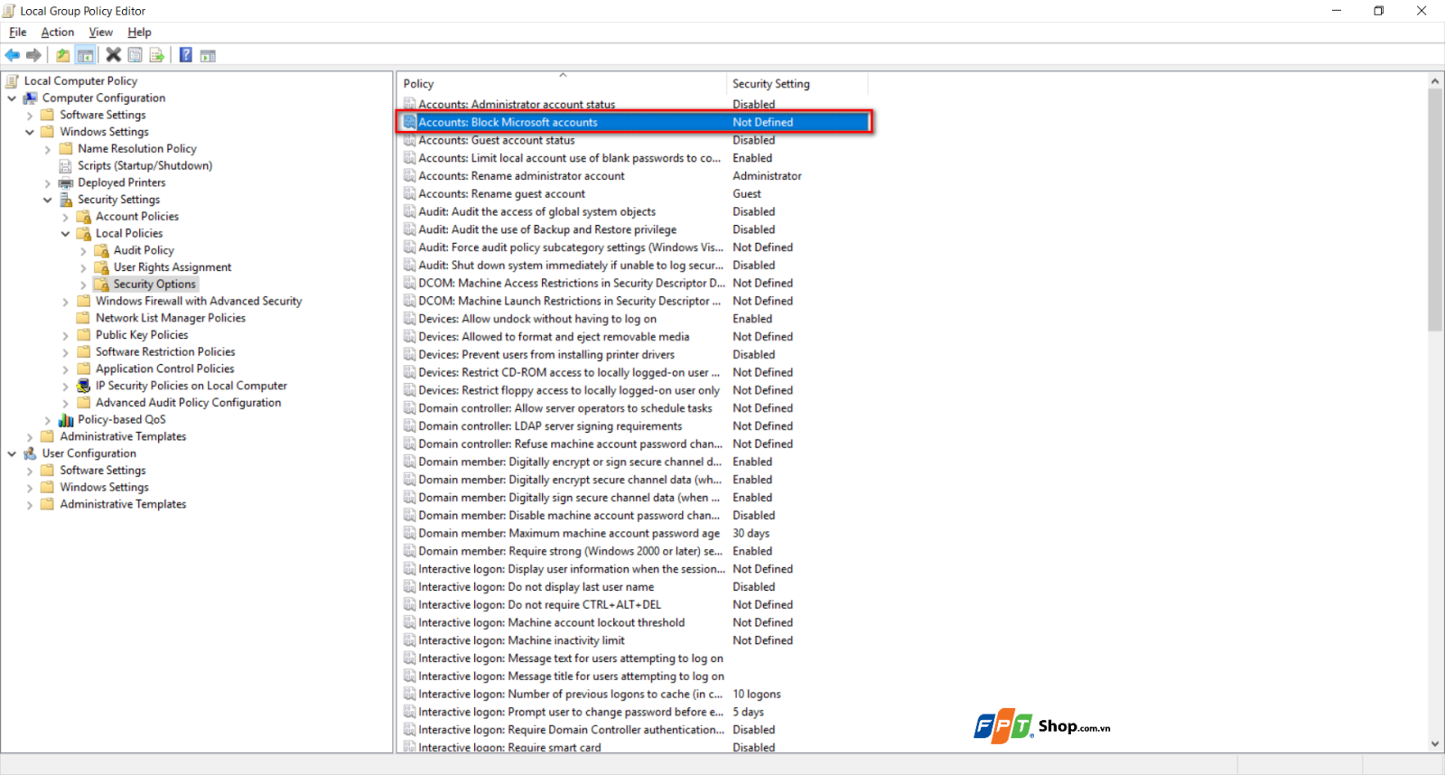Screen dimensions: 1445x775
Task: Open the Action menu
Action: [x=58, y=32]
